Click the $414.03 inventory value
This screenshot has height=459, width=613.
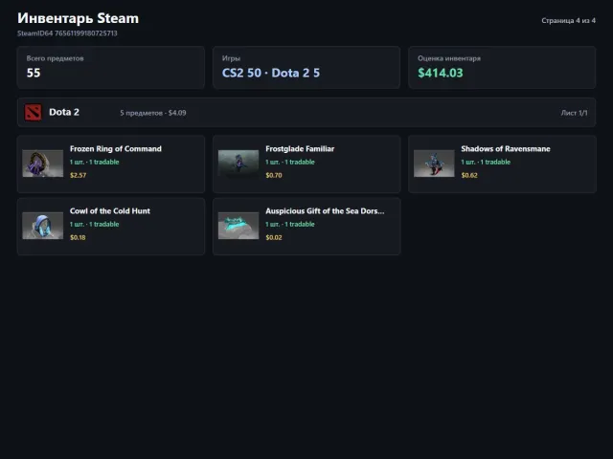click(441, 73)
